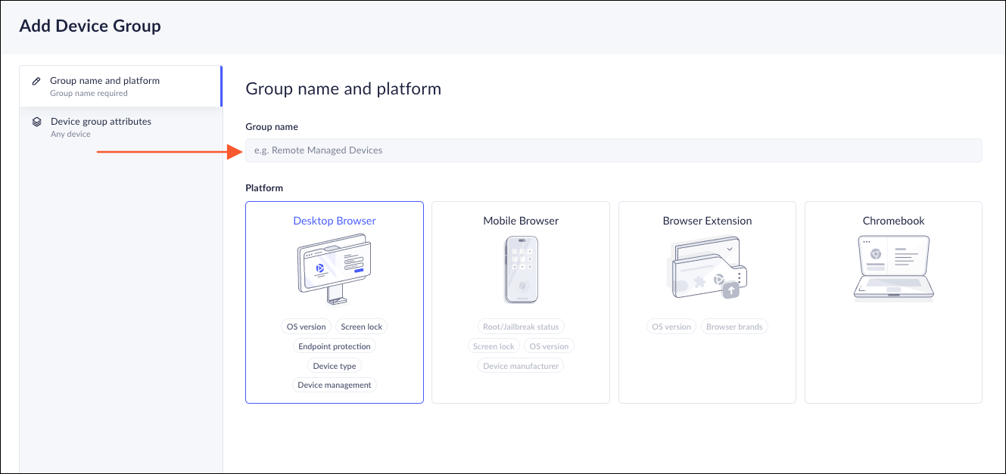
Task: Click the Browser brands tag
Action: pos(734,327)
